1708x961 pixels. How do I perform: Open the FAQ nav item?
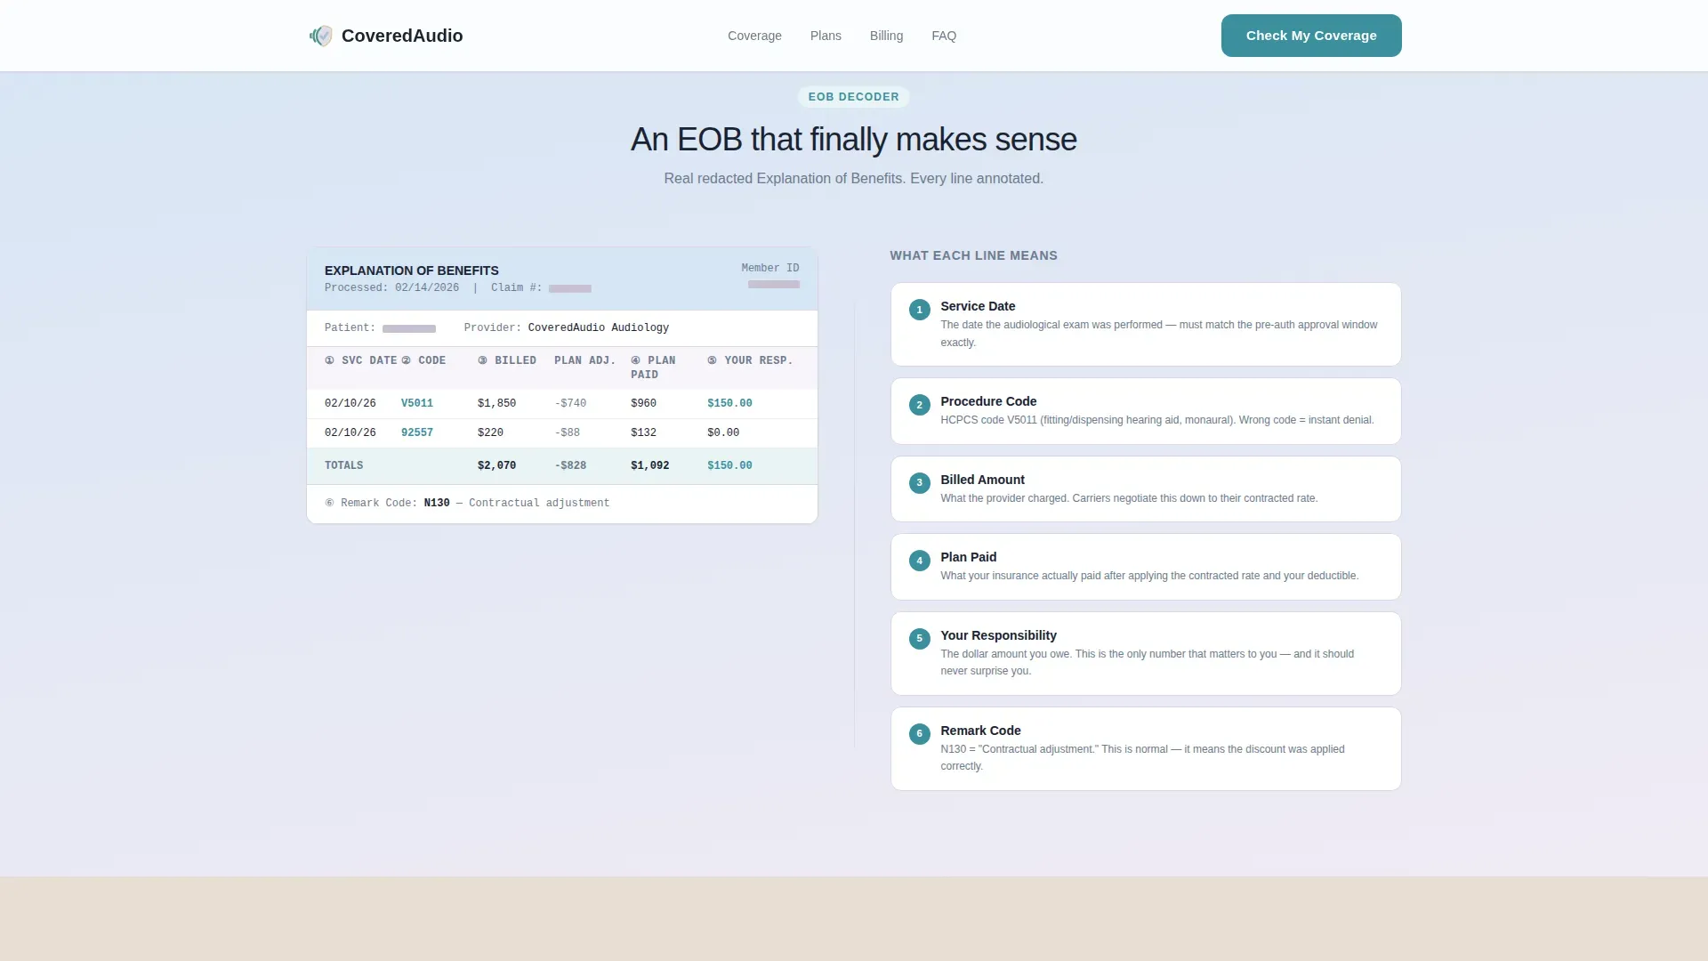coord(944,36)
